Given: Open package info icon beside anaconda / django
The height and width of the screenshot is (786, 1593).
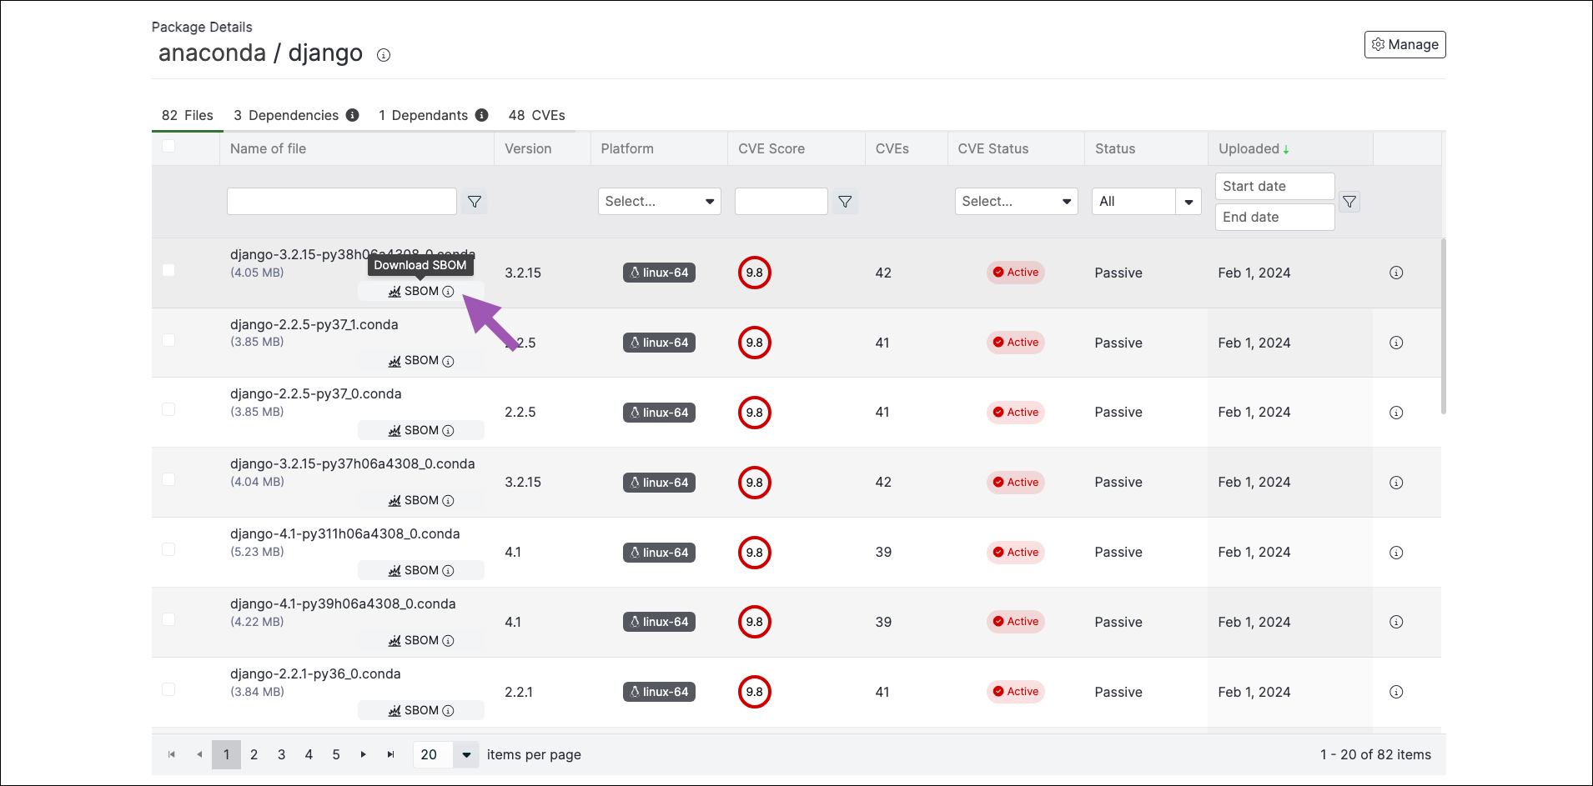Looking at the screenshot, I should tap(384, 55).
